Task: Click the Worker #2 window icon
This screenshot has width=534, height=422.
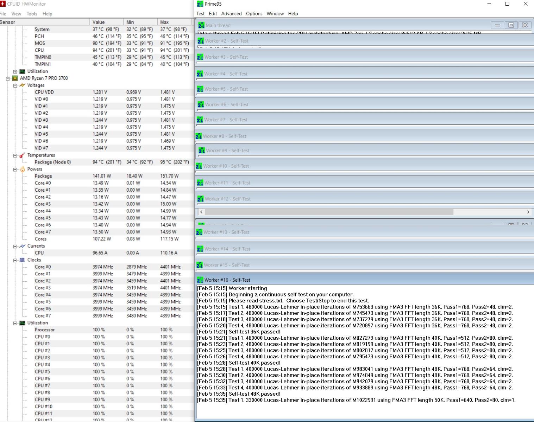Action: click(201, 41)
